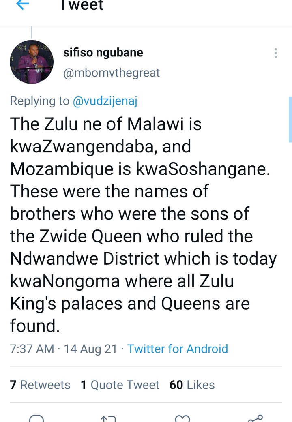The height and width of the screenshot is (422, 292).
Task: View the 7 Retweets list
Action: click(x=40, y=385)
